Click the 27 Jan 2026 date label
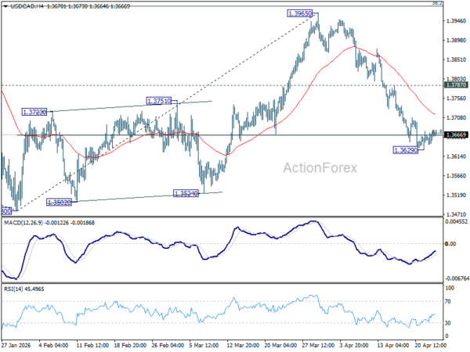 (16, 345)
